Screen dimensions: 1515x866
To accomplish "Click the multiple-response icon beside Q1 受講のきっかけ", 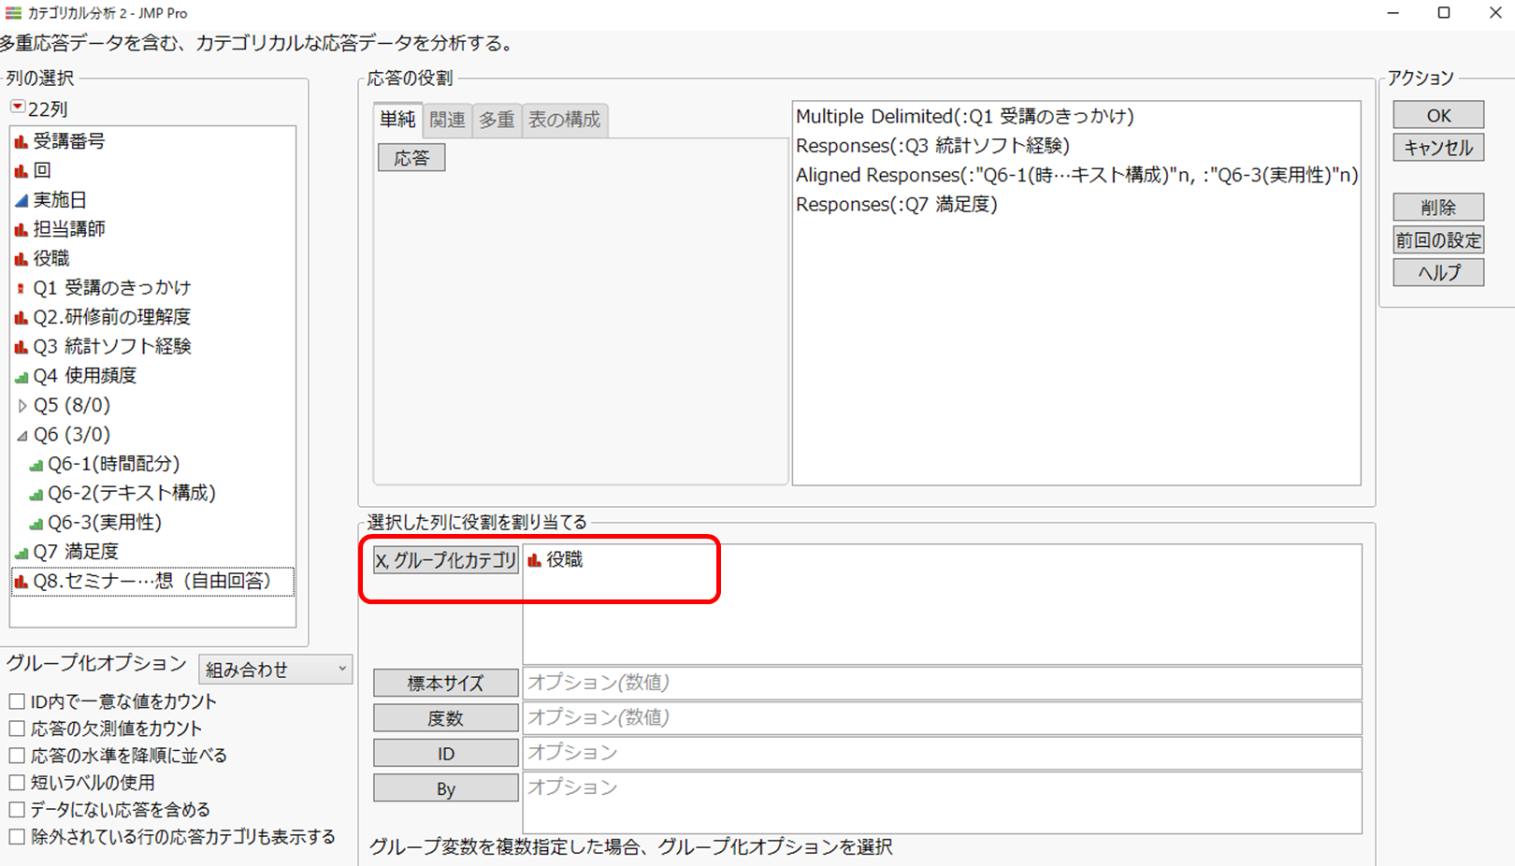I will (21, 288).
